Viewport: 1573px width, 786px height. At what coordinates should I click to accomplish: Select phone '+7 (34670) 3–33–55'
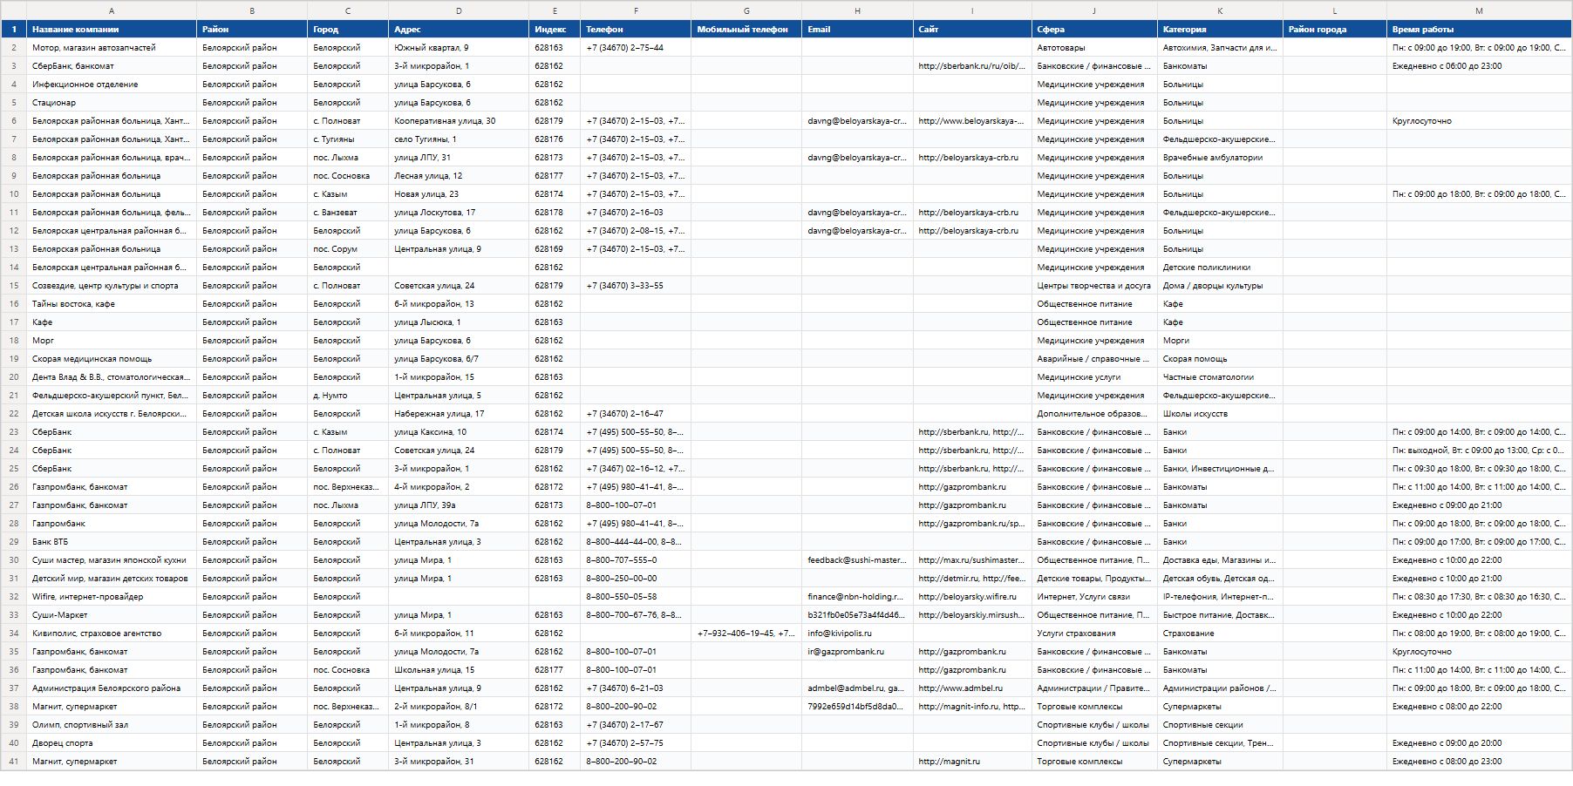pyautogui.click(x=636, y=286)
